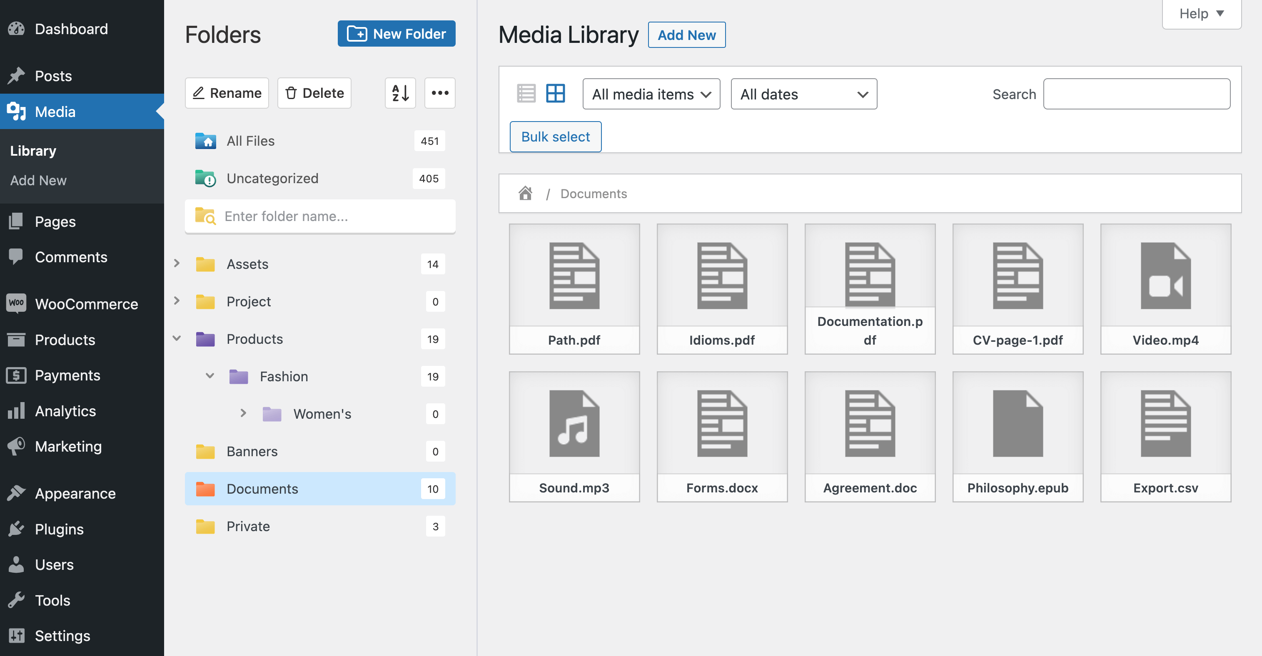Switch to list view icon
Image resolution: width=1262 pixels, height=656 pixels.
526,93
